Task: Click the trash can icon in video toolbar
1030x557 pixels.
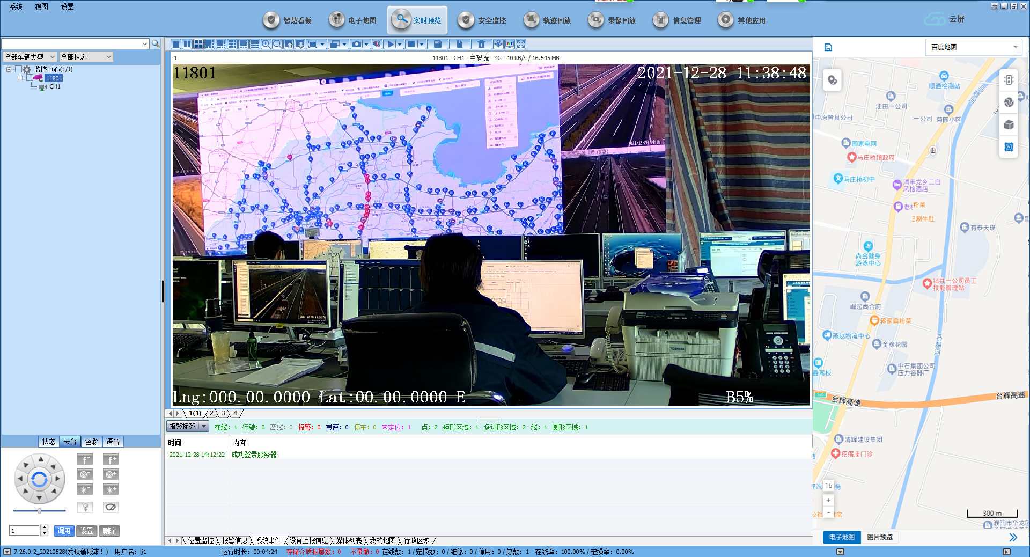Action: point(481,44)
